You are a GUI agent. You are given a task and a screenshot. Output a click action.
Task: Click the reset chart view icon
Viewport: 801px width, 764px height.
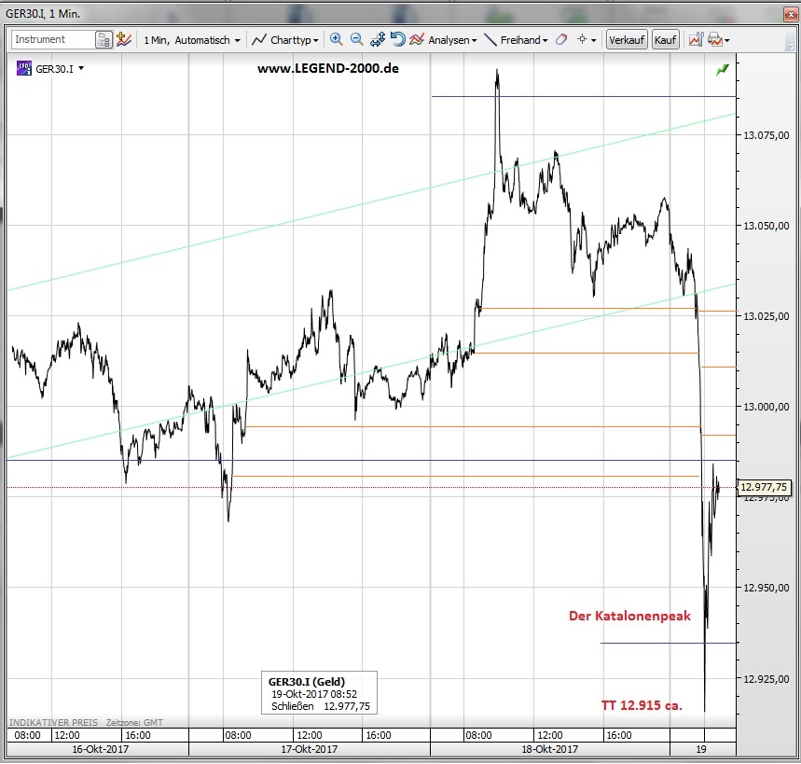397,40
